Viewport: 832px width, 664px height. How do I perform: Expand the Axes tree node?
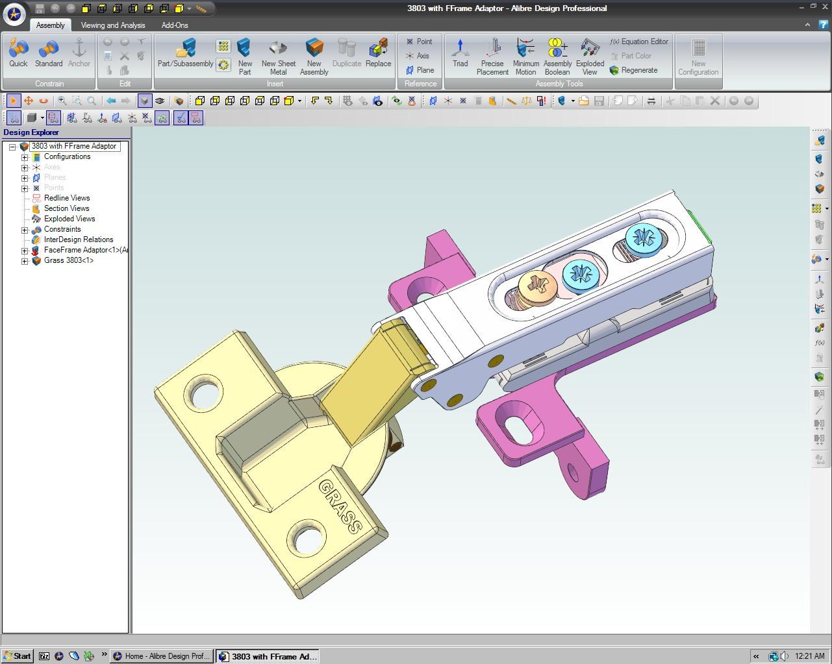25,168
